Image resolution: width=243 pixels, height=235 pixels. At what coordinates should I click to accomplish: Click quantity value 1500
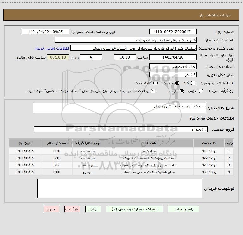tap(56, 172)
